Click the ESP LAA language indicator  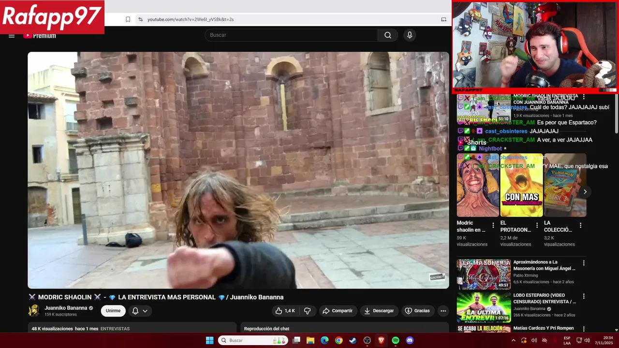(567, 340)
